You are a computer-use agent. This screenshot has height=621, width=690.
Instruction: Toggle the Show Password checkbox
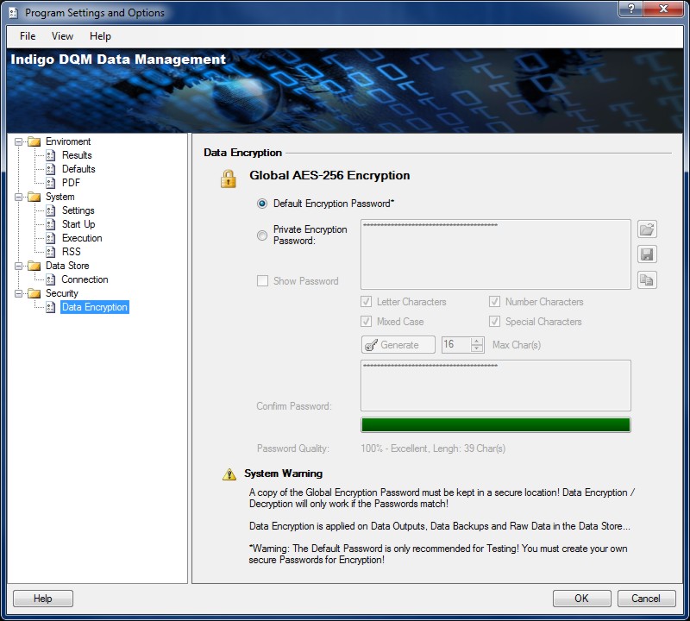click(262, 281)
